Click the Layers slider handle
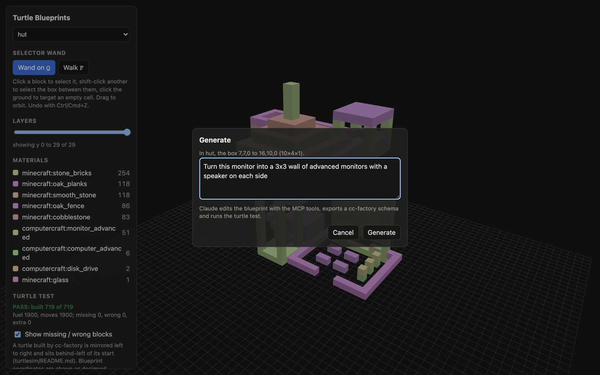The width and height of the screenshot is (600, 375). click(x=127, y=132)
